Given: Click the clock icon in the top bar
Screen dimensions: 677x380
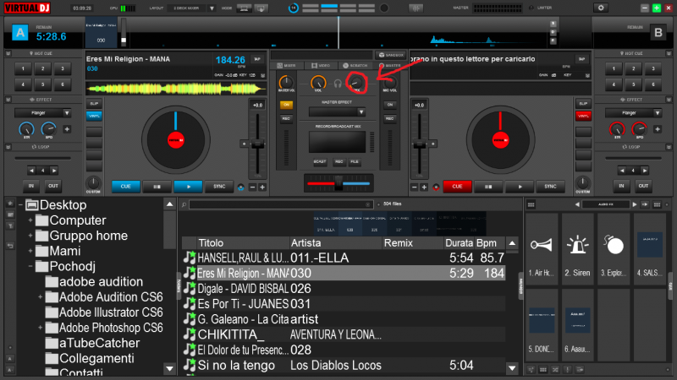Looking at the screenshot, I should 293,8.
